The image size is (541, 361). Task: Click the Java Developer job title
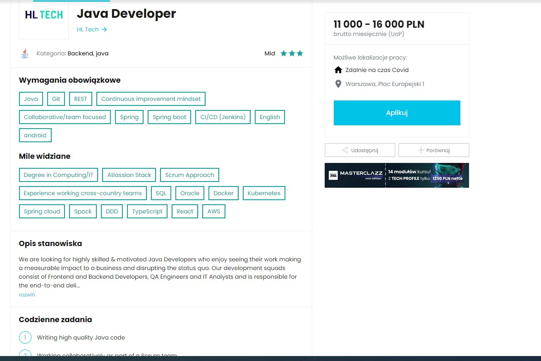coord(127,14)
